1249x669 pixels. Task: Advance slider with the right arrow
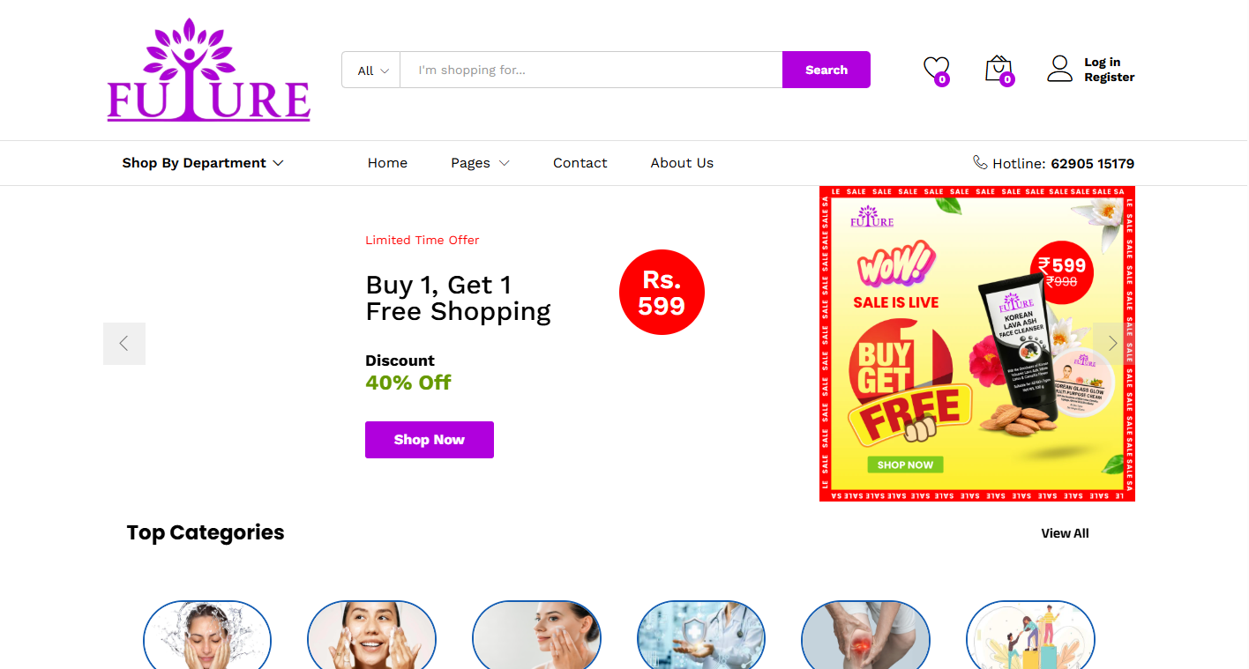click(1113, 344)
